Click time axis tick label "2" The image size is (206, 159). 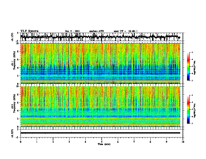53,142
